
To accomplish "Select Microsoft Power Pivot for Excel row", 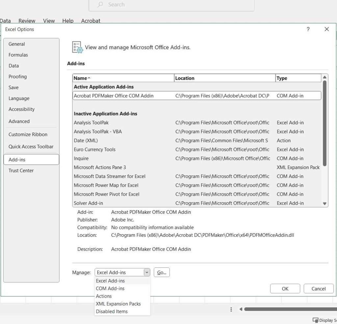I will [x=197, y=194].
